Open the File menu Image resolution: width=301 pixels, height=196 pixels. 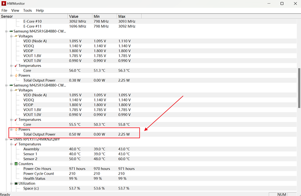click(x=5, y=11)
